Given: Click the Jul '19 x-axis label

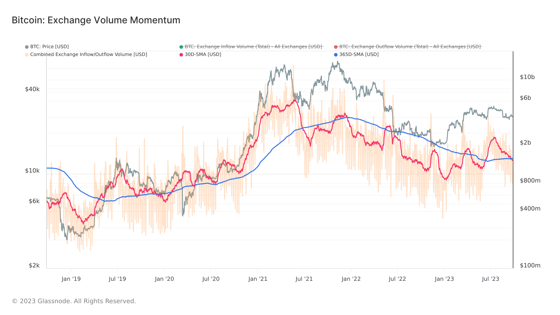Looking at the screenshot, I should click(x=117, y=279).
